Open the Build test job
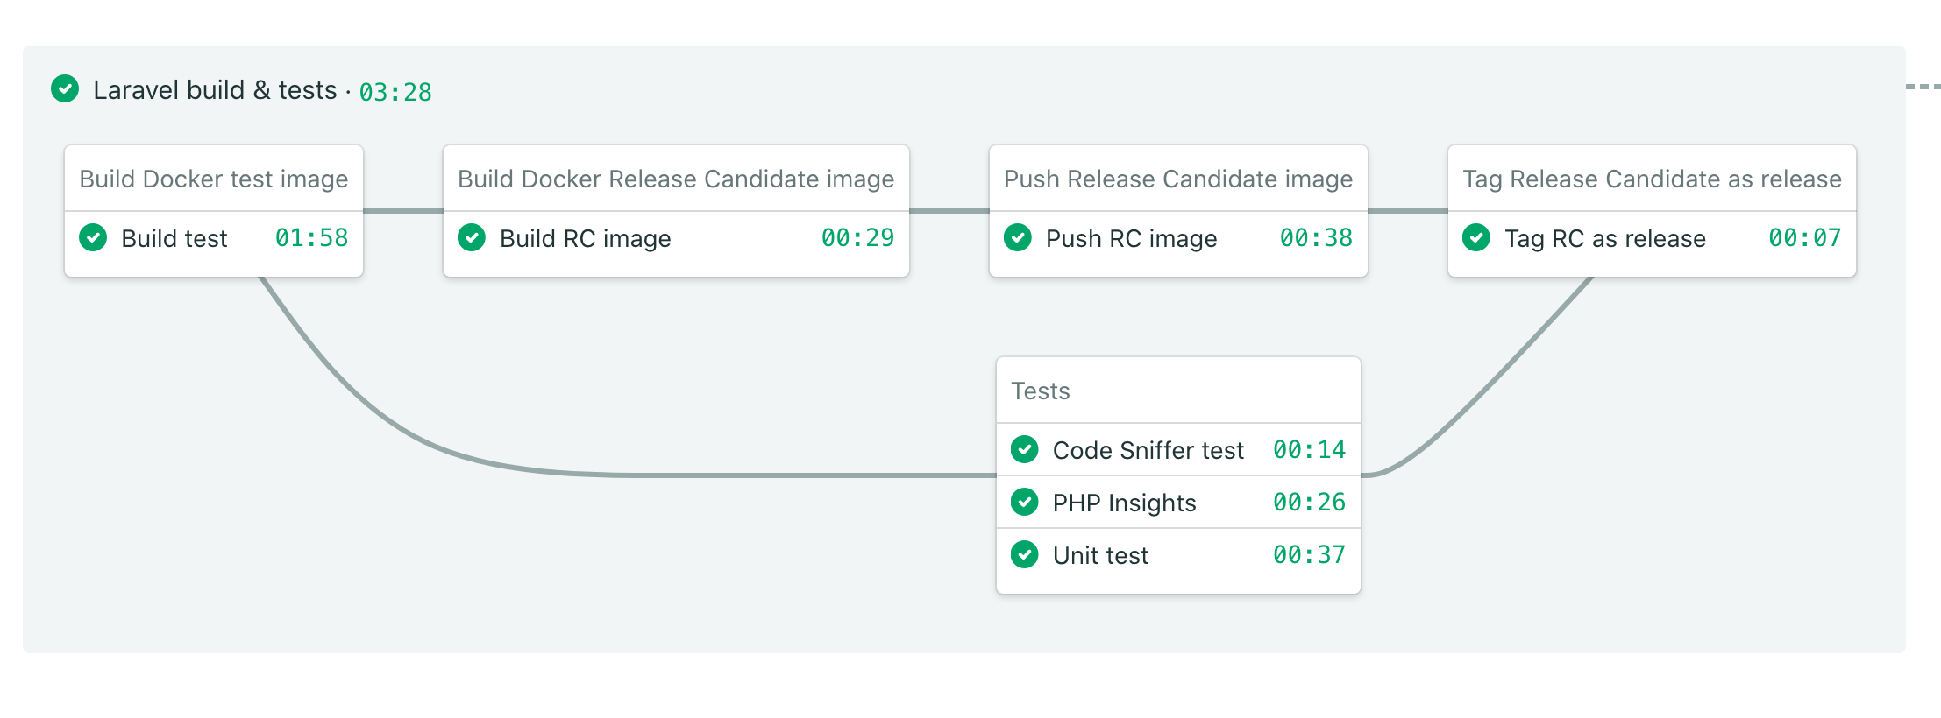Image resolution: width=1941 pixels, height=718 pixels. [174, 239]
